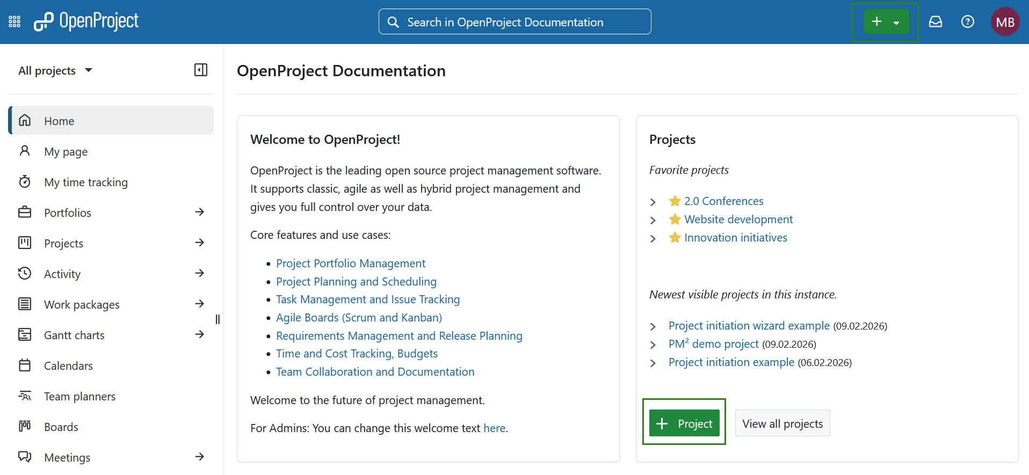1029x475 pixels.
Task: Click the green + Project button
Action: pos(684,423)
